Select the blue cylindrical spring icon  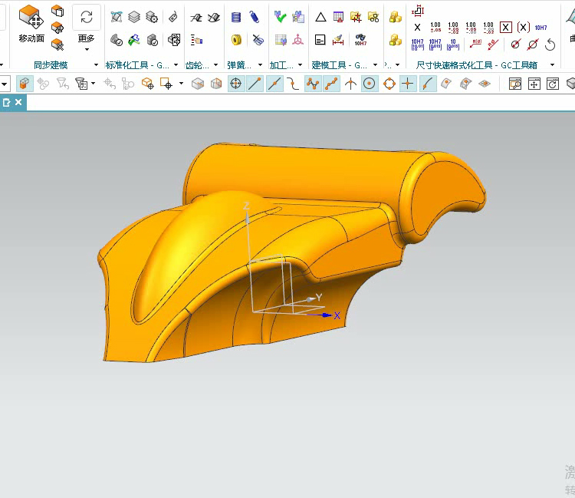click(236, 17)
